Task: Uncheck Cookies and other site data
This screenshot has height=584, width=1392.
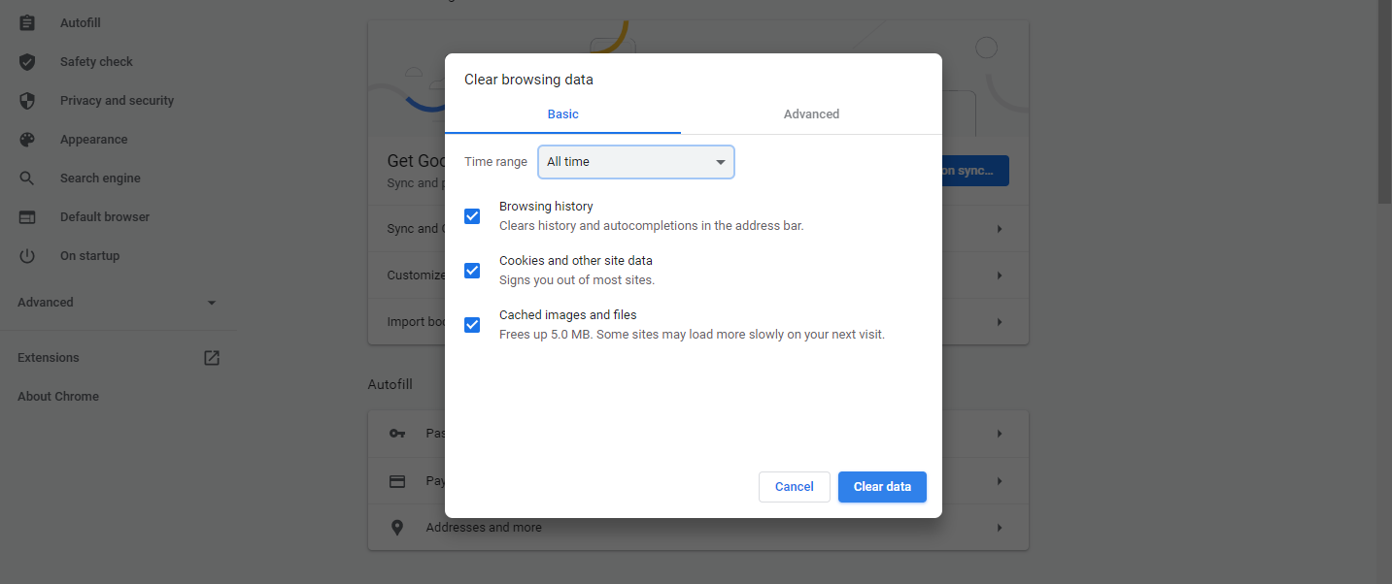Action: click(x=472, y=271)
